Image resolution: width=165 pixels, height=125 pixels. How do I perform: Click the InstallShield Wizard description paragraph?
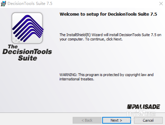point(110,37)
